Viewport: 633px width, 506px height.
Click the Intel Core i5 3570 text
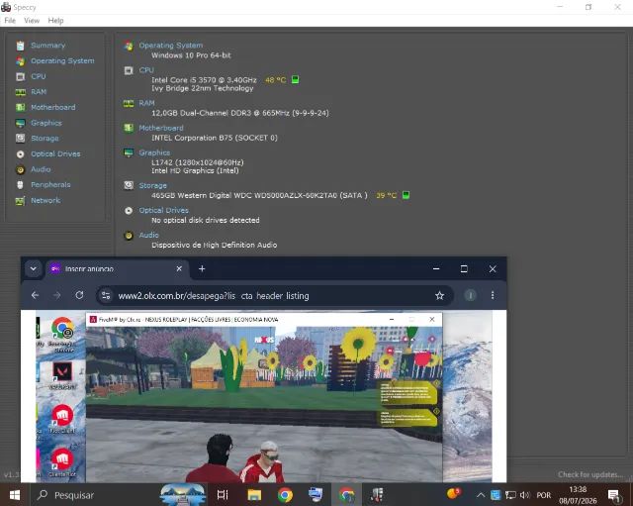(x=204, y=80)
